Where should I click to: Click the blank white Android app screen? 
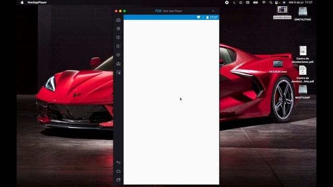click(x=171, y=102)
